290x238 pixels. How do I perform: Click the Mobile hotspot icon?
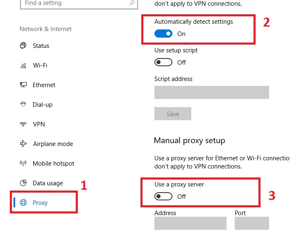pyautogui.click(x=23, y=164)
